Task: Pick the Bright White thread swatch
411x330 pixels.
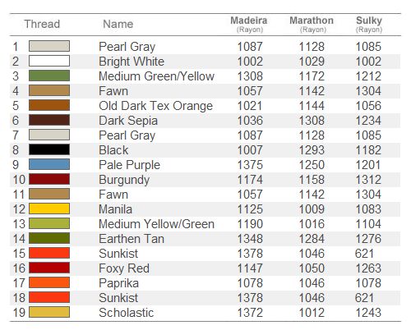Action: [x=49, y=61]
